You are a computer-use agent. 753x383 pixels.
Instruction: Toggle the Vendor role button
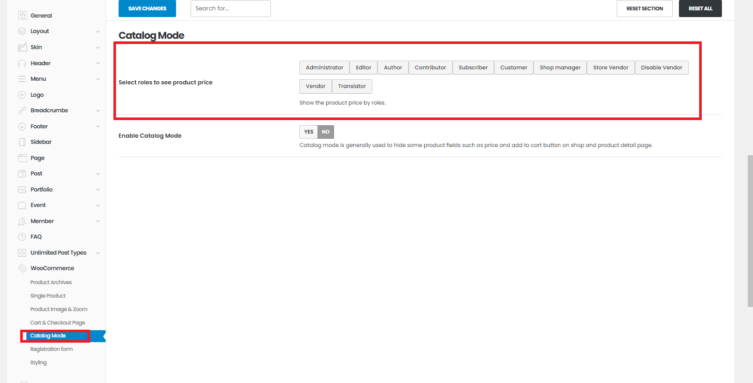pos(315,86)
